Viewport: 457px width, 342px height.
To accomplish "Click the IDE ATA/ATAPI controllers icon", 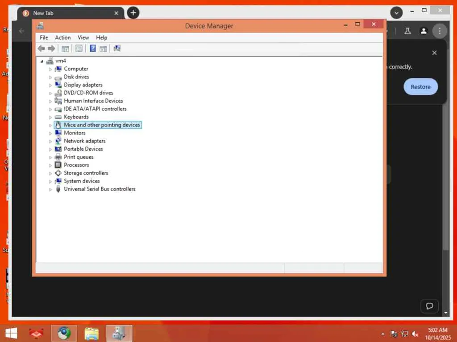I will 58,110.
